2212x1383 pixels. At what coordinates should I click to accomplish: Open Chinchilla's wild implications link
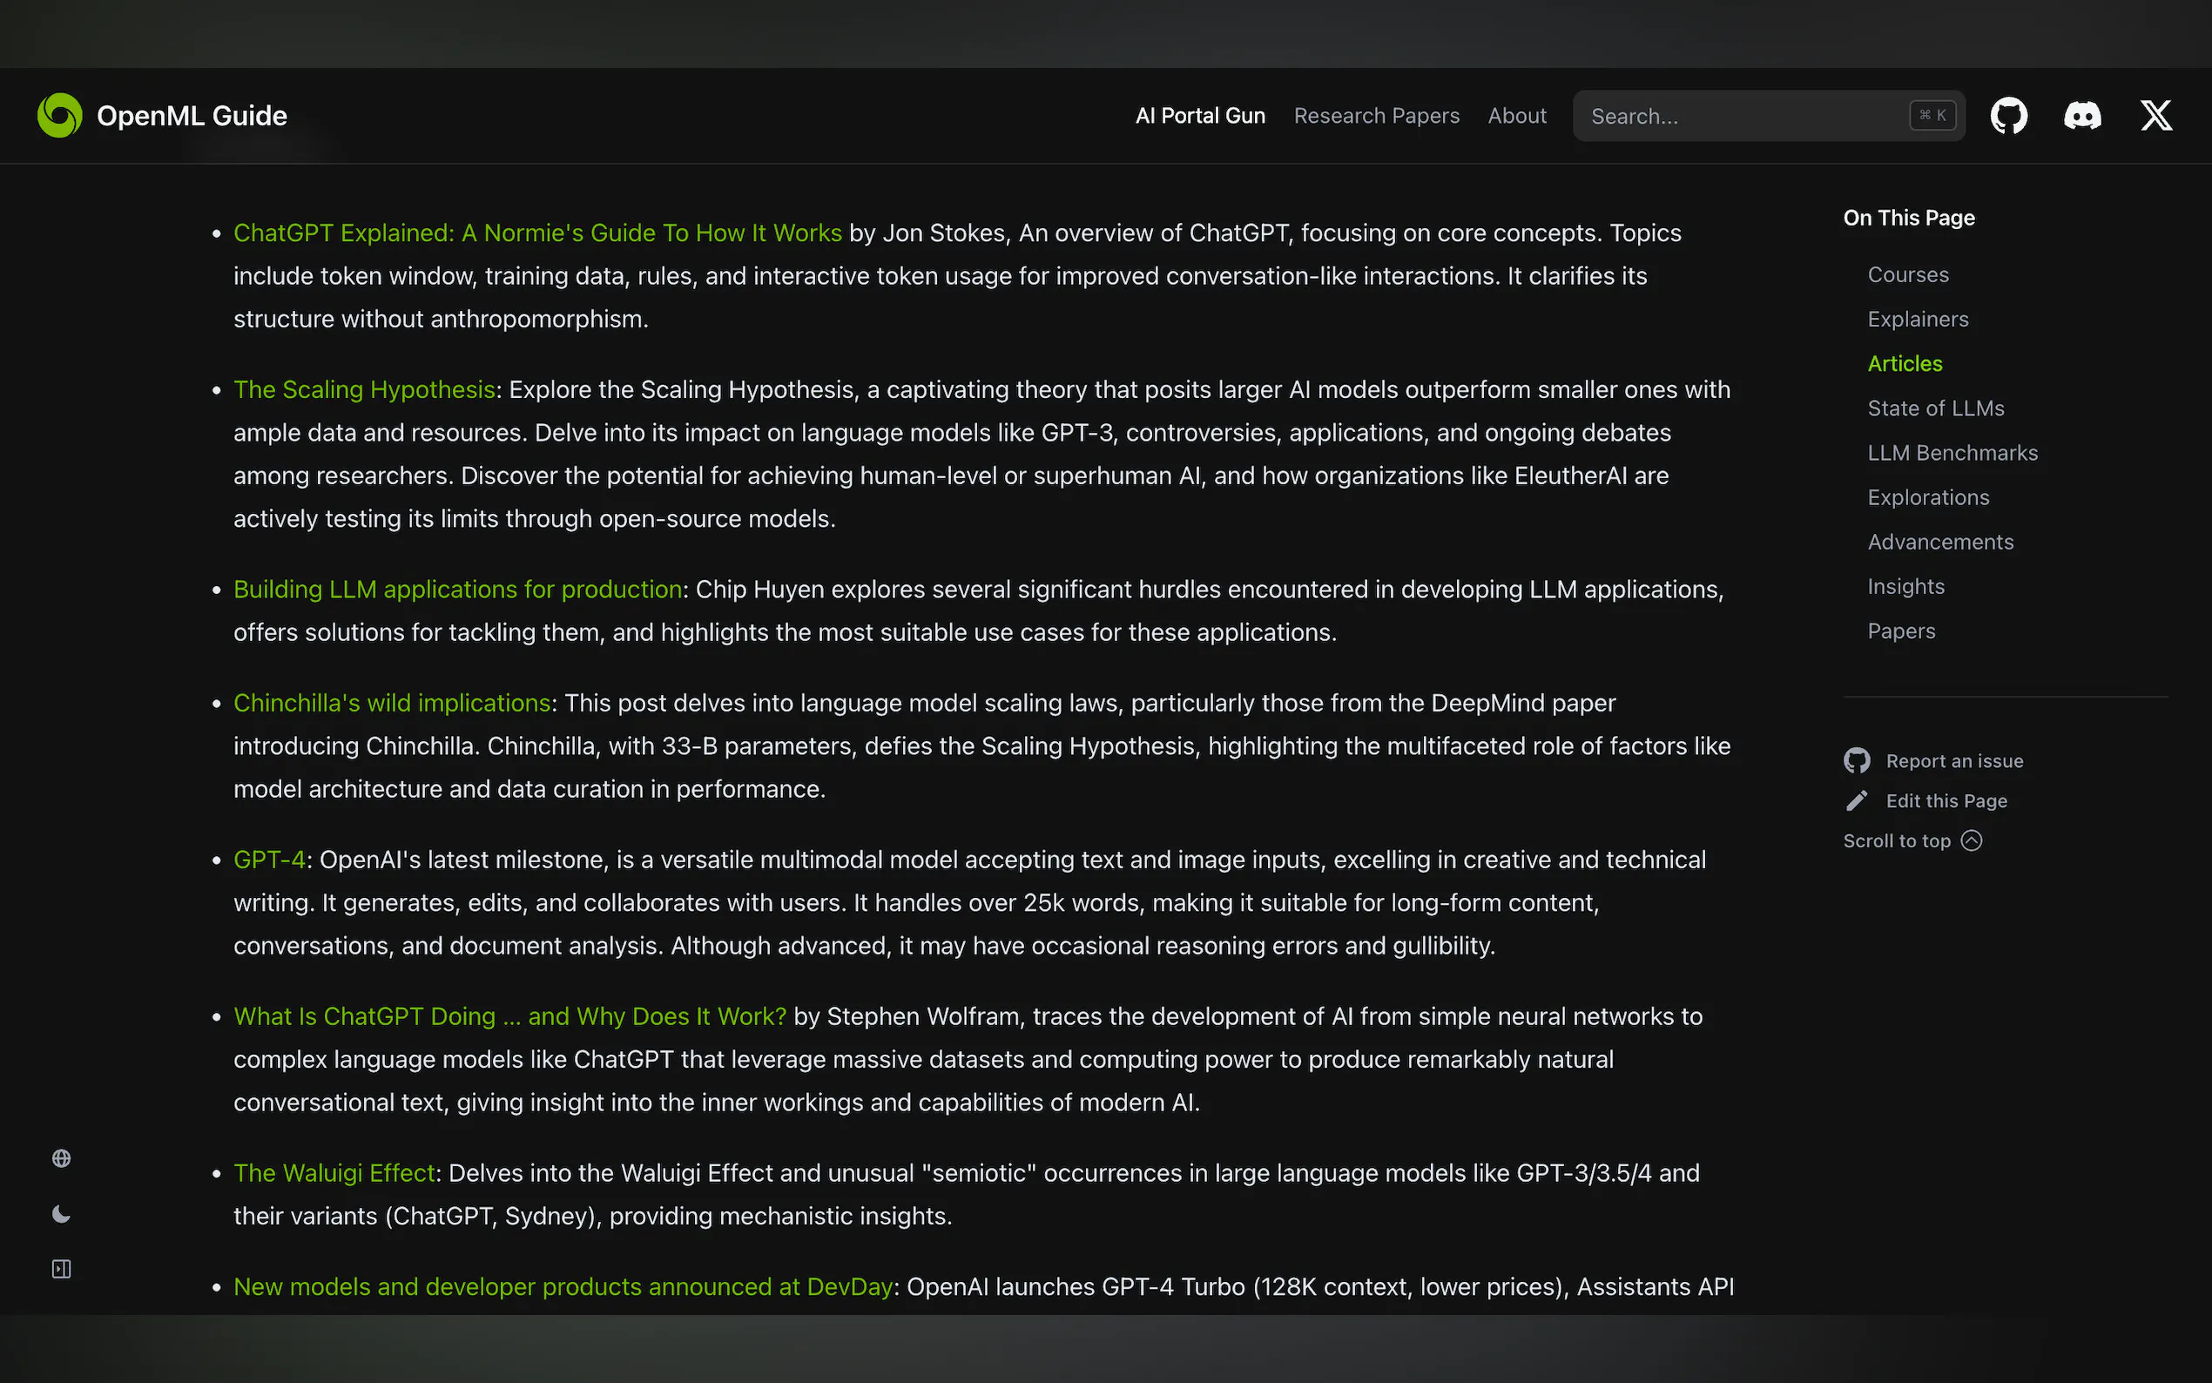392,704
